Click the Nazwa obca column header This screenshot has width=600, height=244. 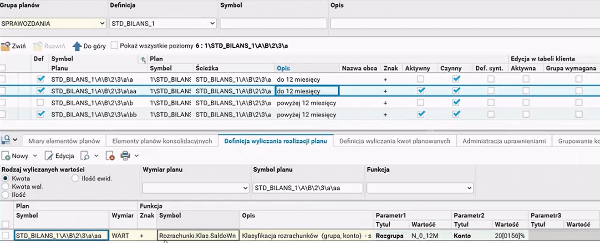click(360, 68)
